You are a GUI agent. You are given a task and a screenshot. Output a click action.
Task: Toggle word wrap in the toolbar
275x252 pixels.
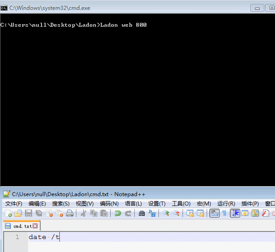point(214,214)
